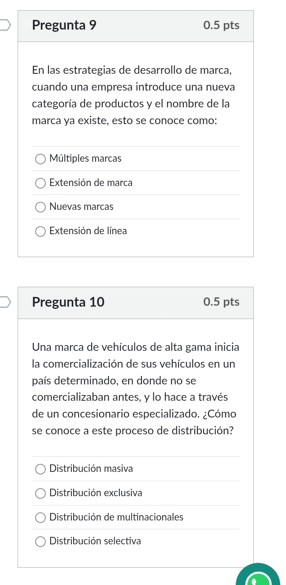
Task: Flag Pregunta 10 for review
Action: point(6,302)
